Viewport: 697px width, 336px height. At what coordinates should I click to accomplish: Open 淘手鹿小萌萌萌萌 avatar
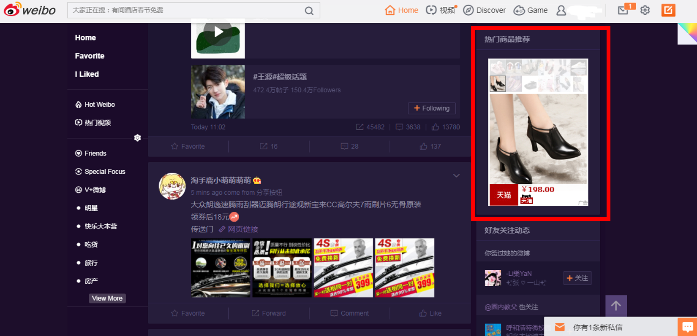pos(172,186)
